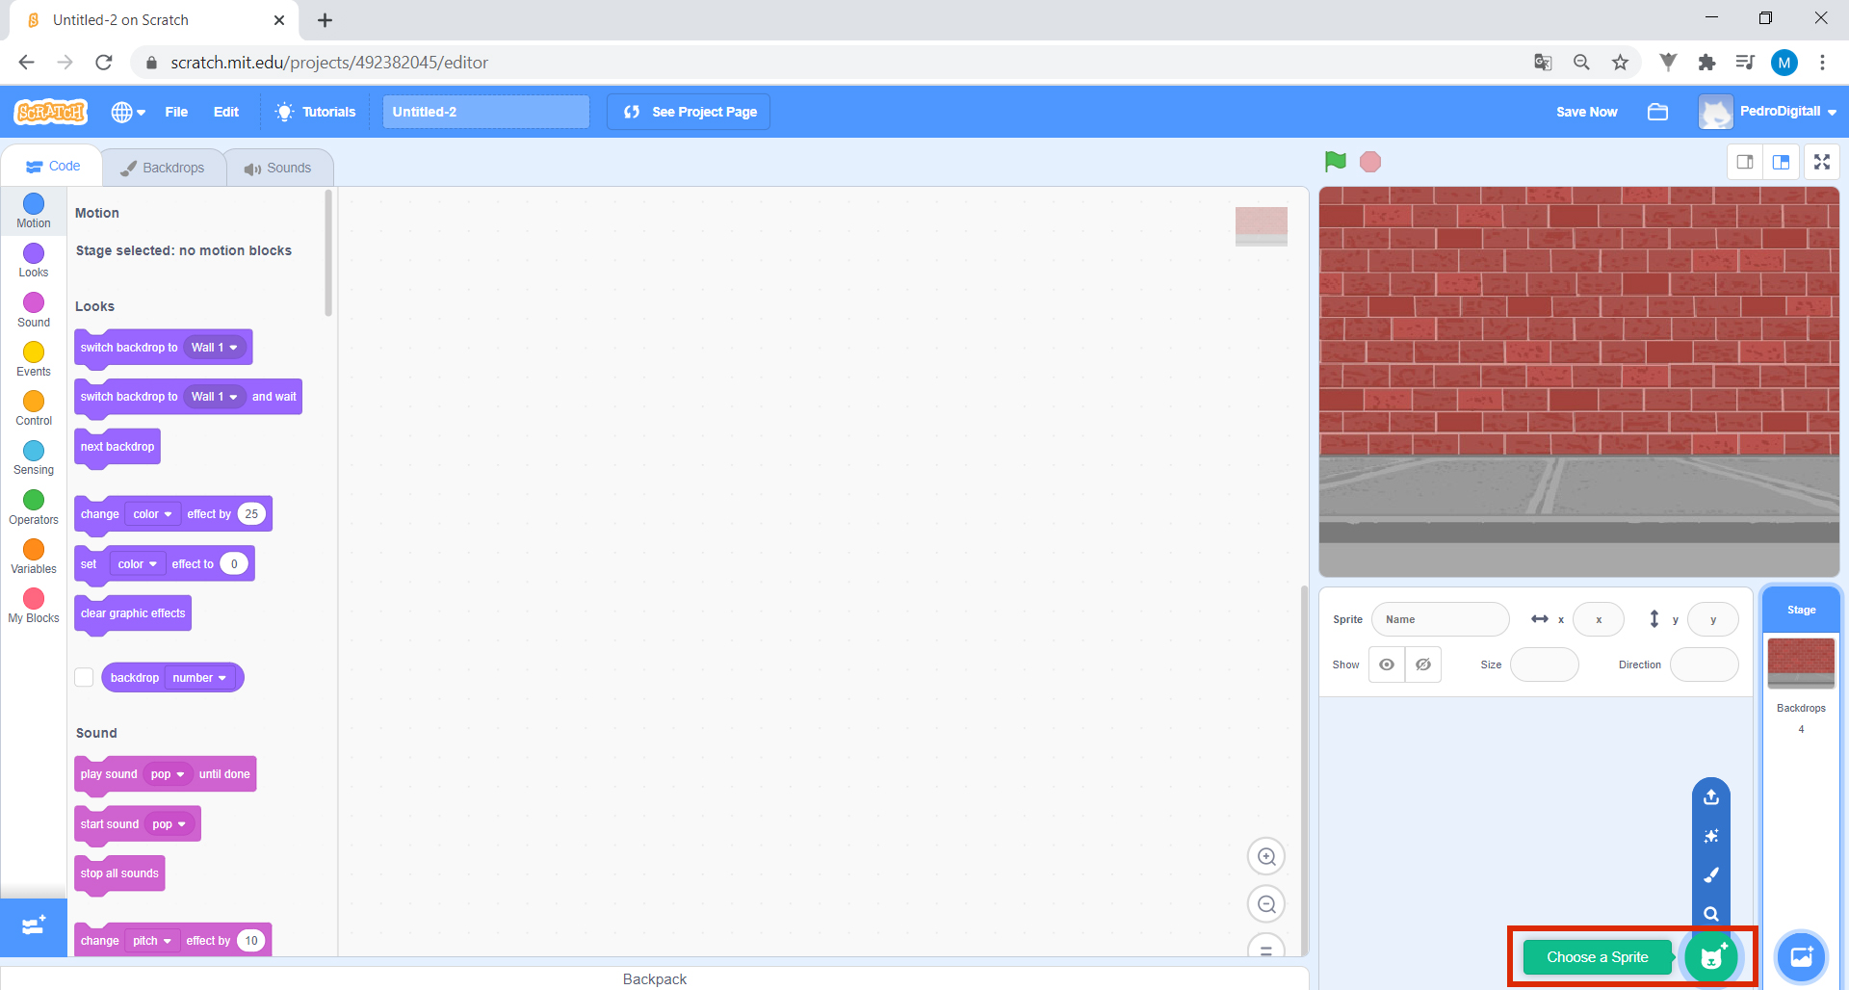Click the value 25 in change effect block
Screen dimensions: 1849x990
pos(251,514)
